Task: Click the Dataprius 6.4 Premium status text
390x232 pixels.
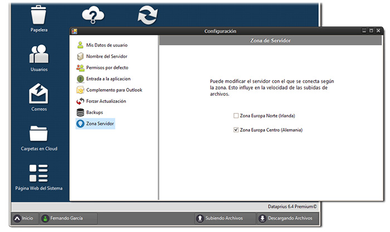Action: [292, 206]
